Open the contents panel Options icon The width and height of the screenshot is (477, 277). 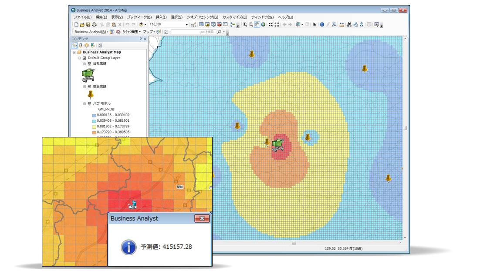coord(100,45)
